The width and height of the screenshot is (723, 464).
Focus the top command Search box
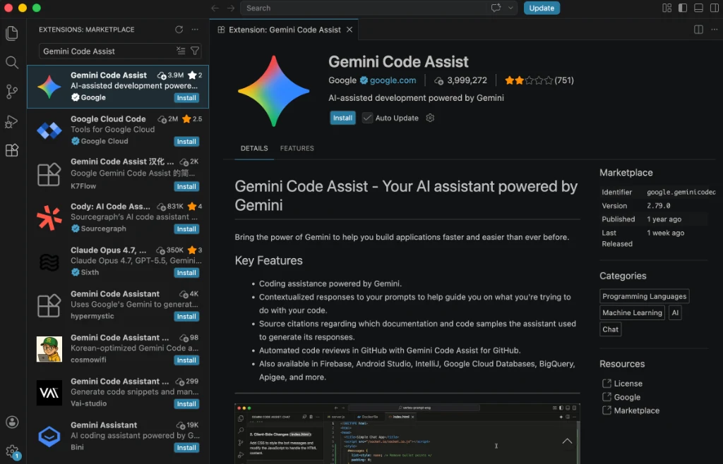[378, 8]
